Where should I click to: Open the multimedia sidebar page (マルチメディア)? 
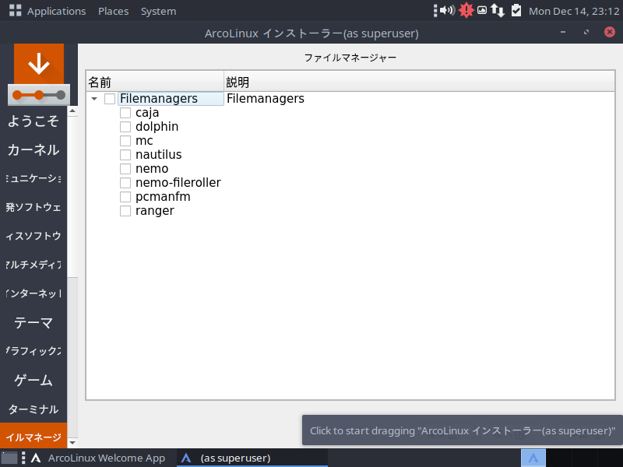(33, 265)
